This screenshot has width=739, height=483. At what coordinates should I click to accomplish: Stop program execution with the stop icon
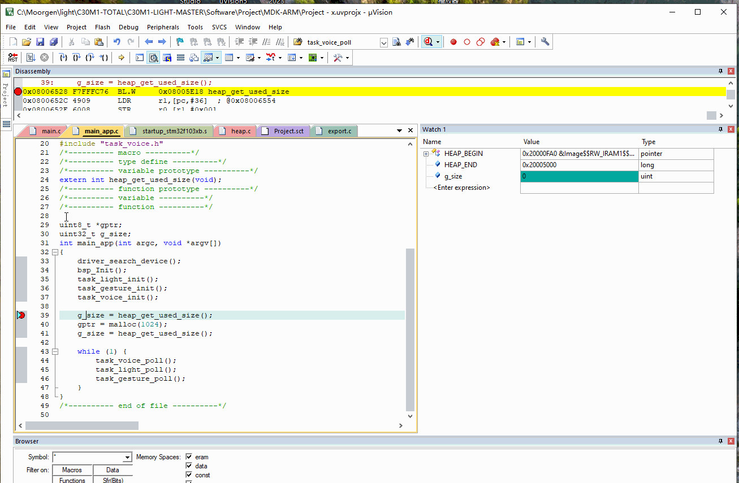tap(44, 58)
